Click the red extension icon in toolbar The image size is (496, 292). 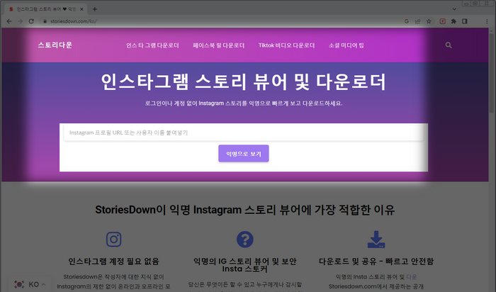(443, 21)
